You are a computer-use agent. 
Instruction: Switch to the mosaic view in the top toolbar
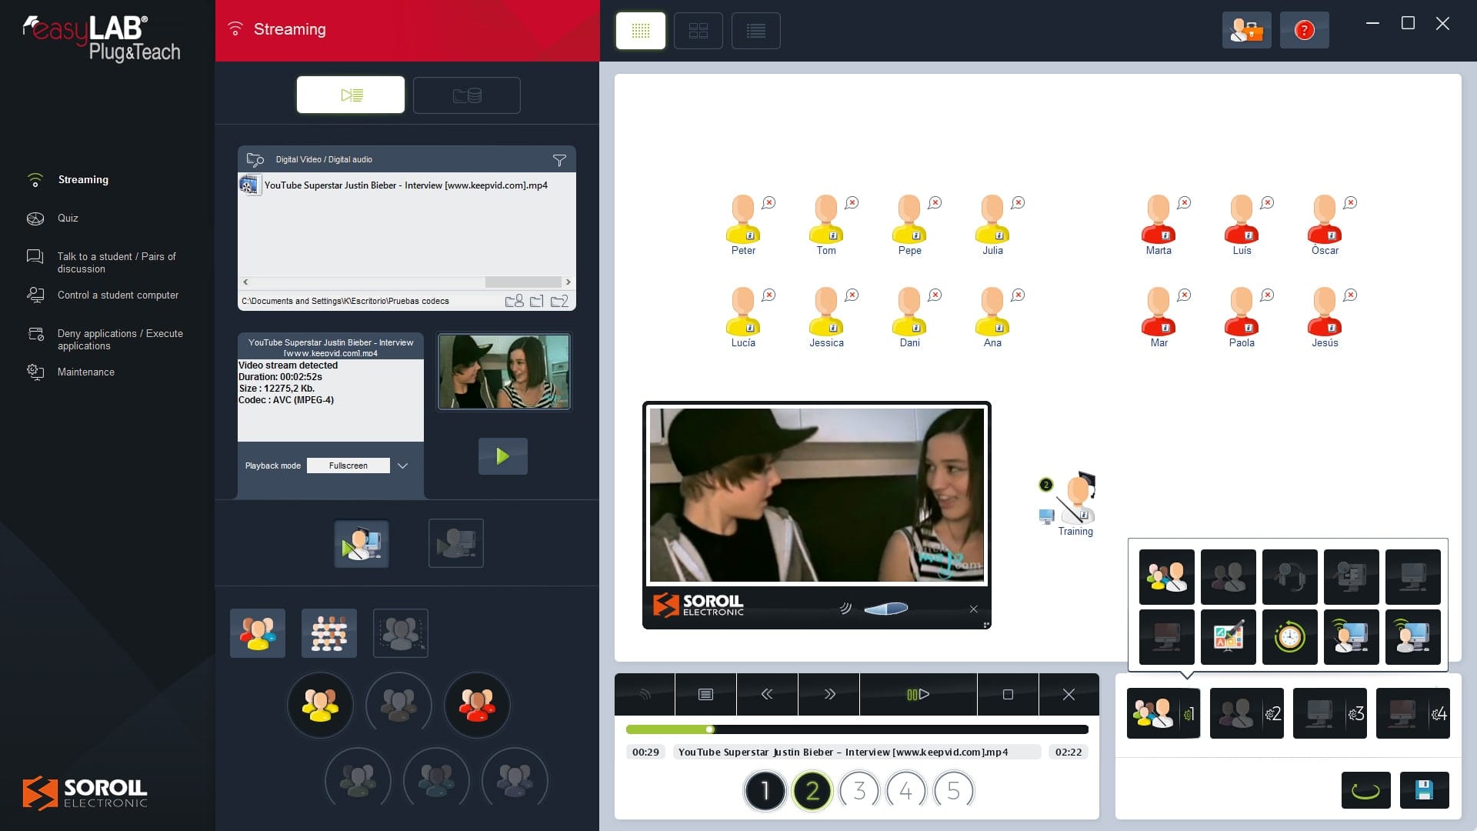click(698, 31)
